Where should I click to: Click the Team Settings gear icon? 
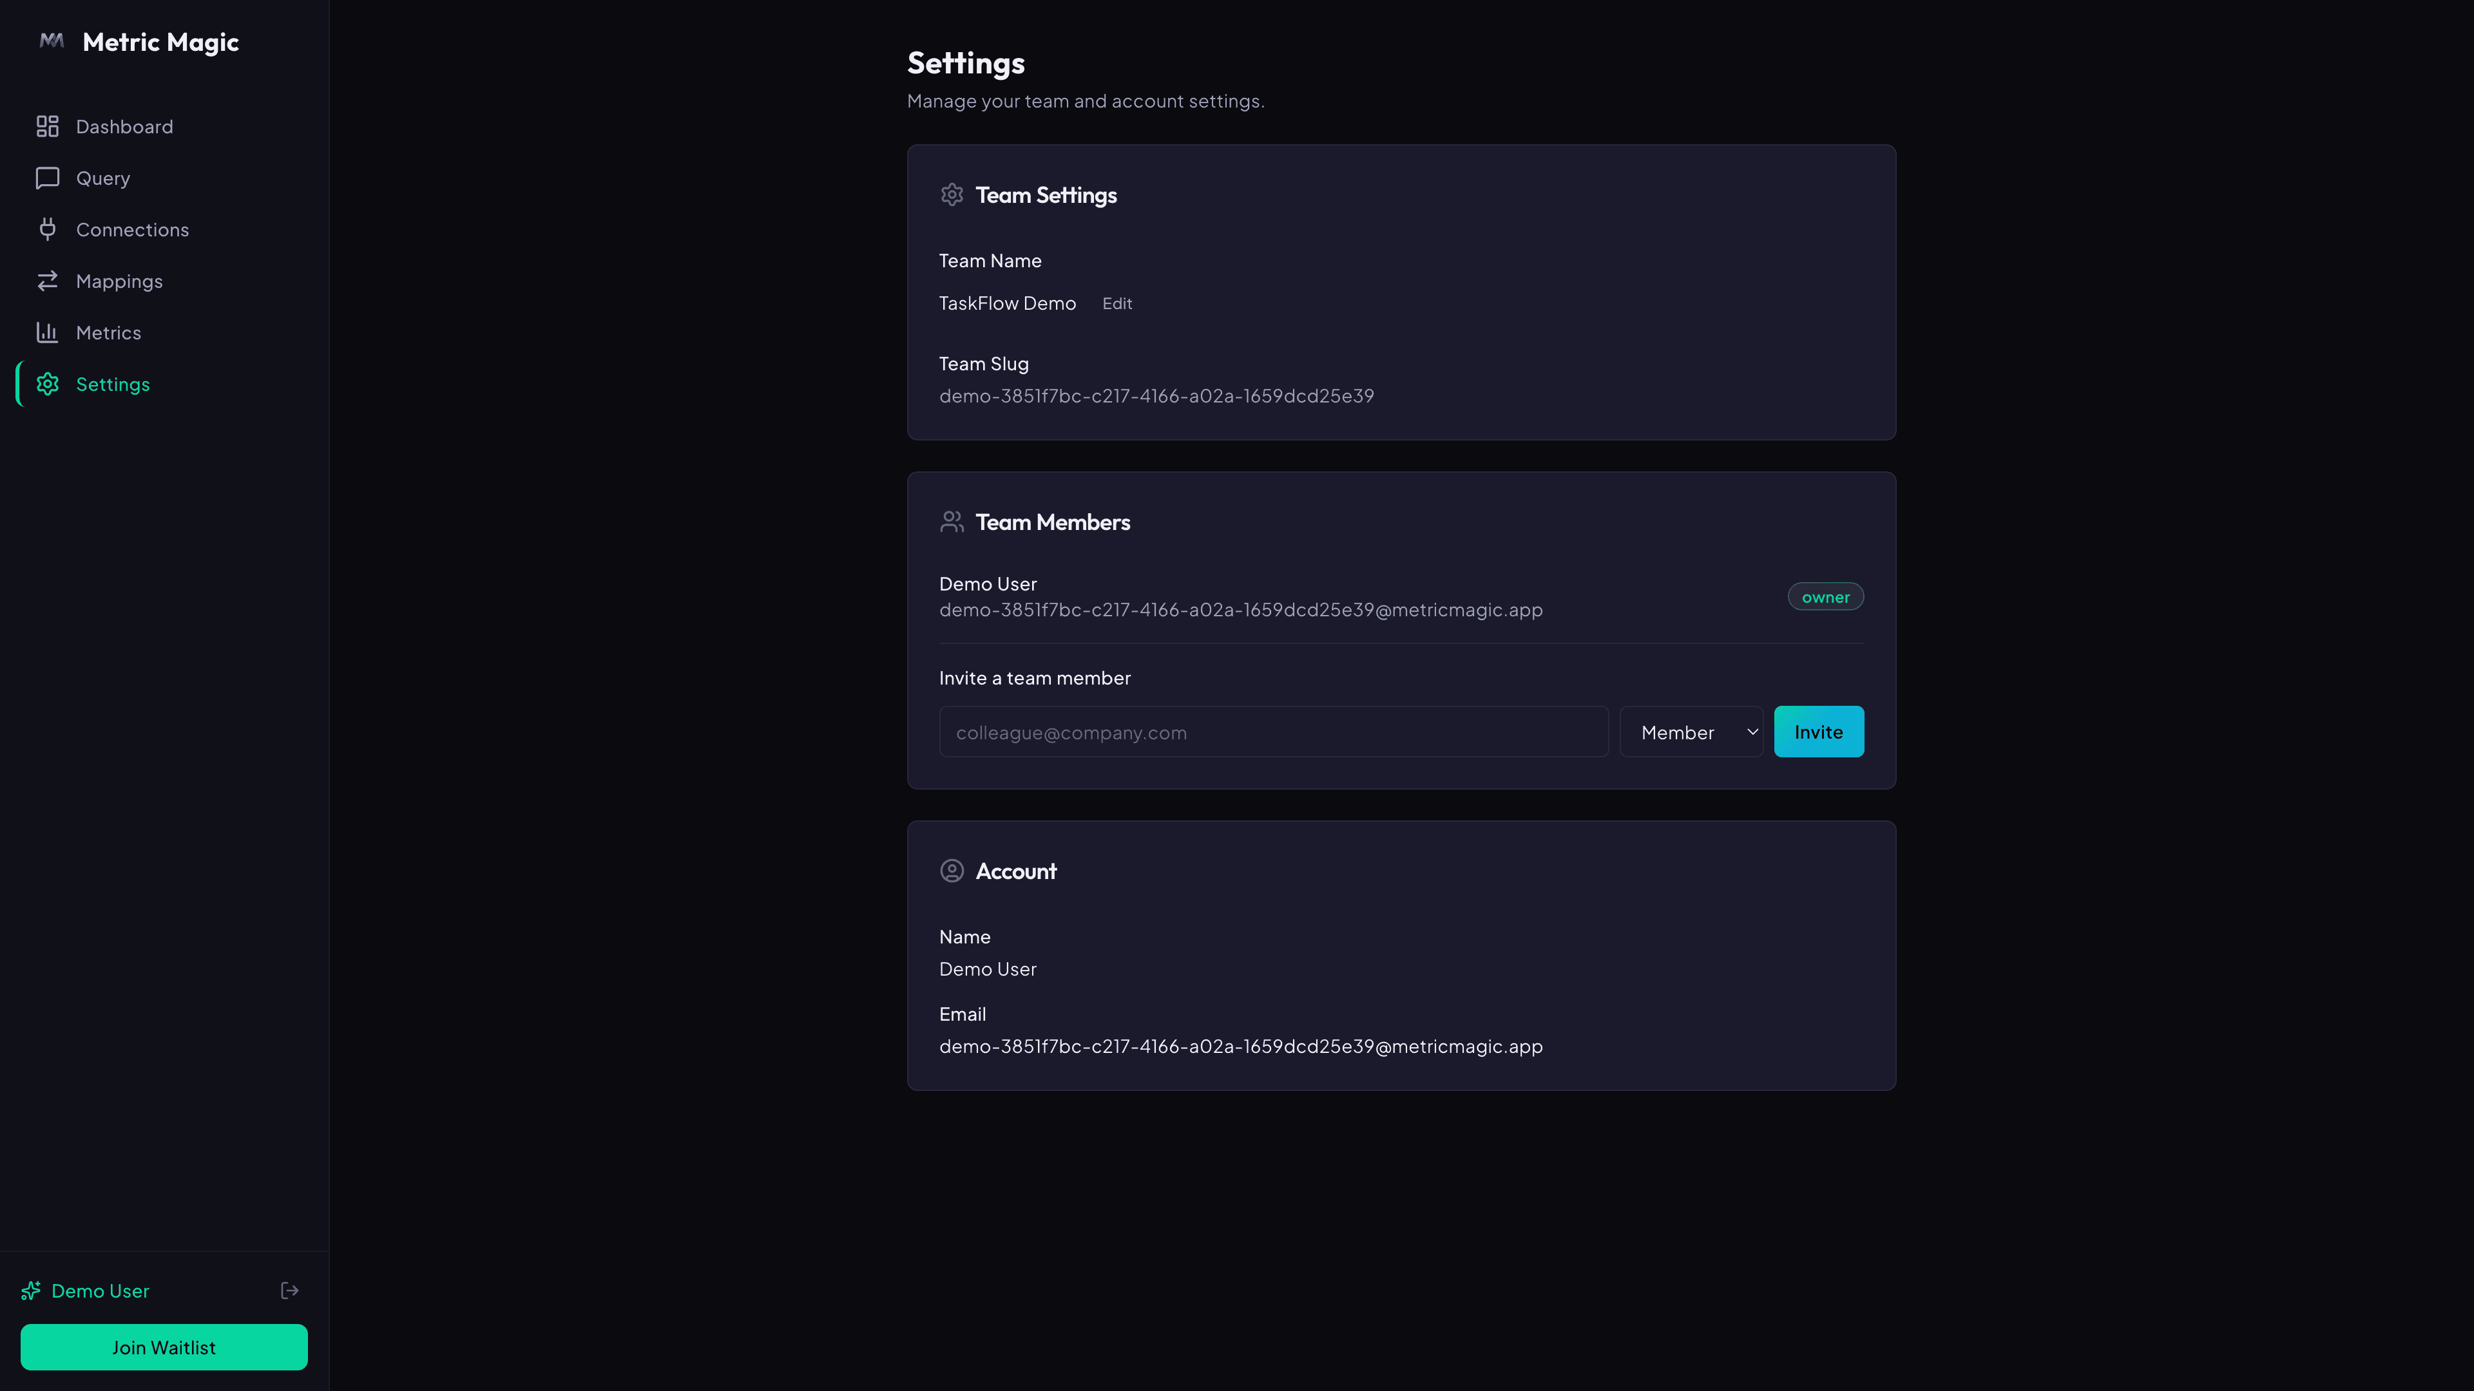pyautogui.click(x=952, y=194)
